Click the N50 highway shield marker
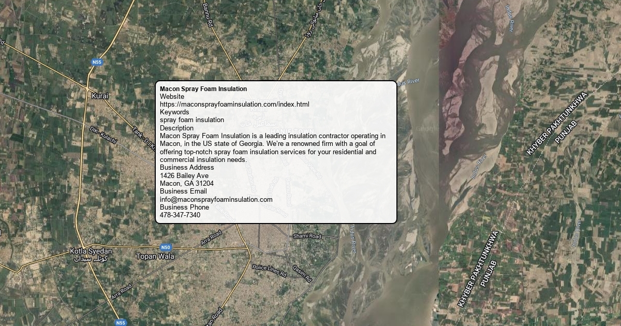This screenshot has height=326, width=621. point(166,247)
